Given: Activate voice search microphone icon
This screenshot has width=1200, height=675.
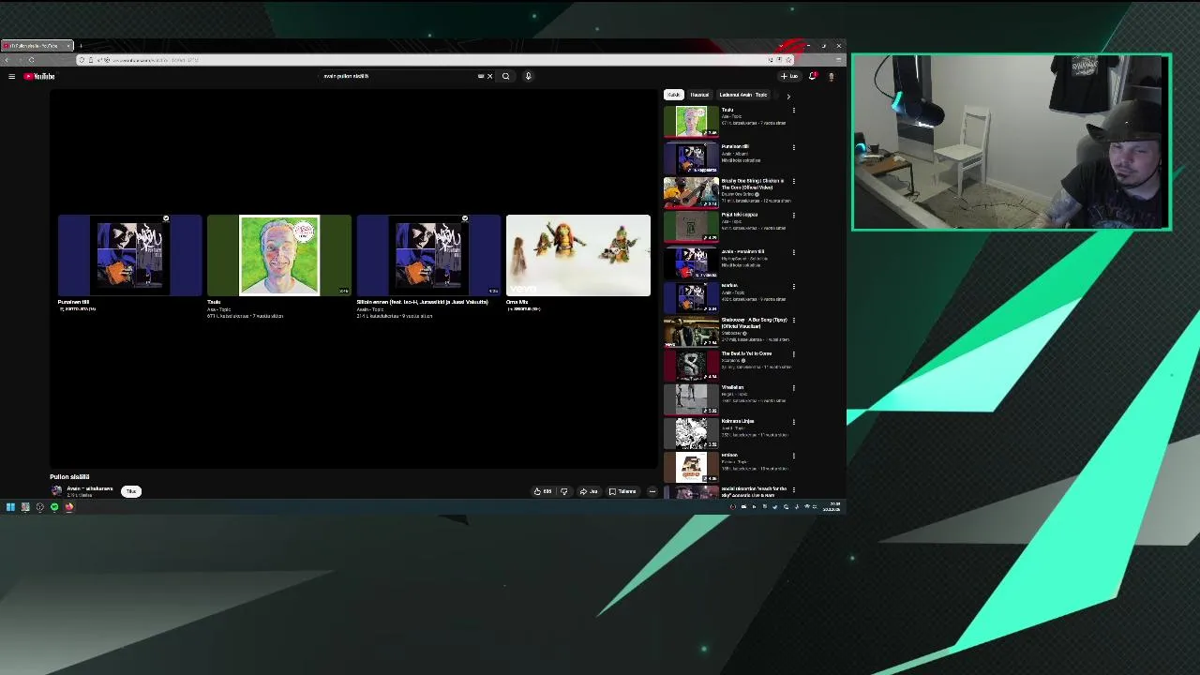Looking at the screenshot, I should click(x=528, y=76).
